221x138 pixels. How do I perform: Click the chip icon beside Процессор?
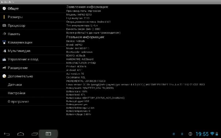tap(4, 25)
